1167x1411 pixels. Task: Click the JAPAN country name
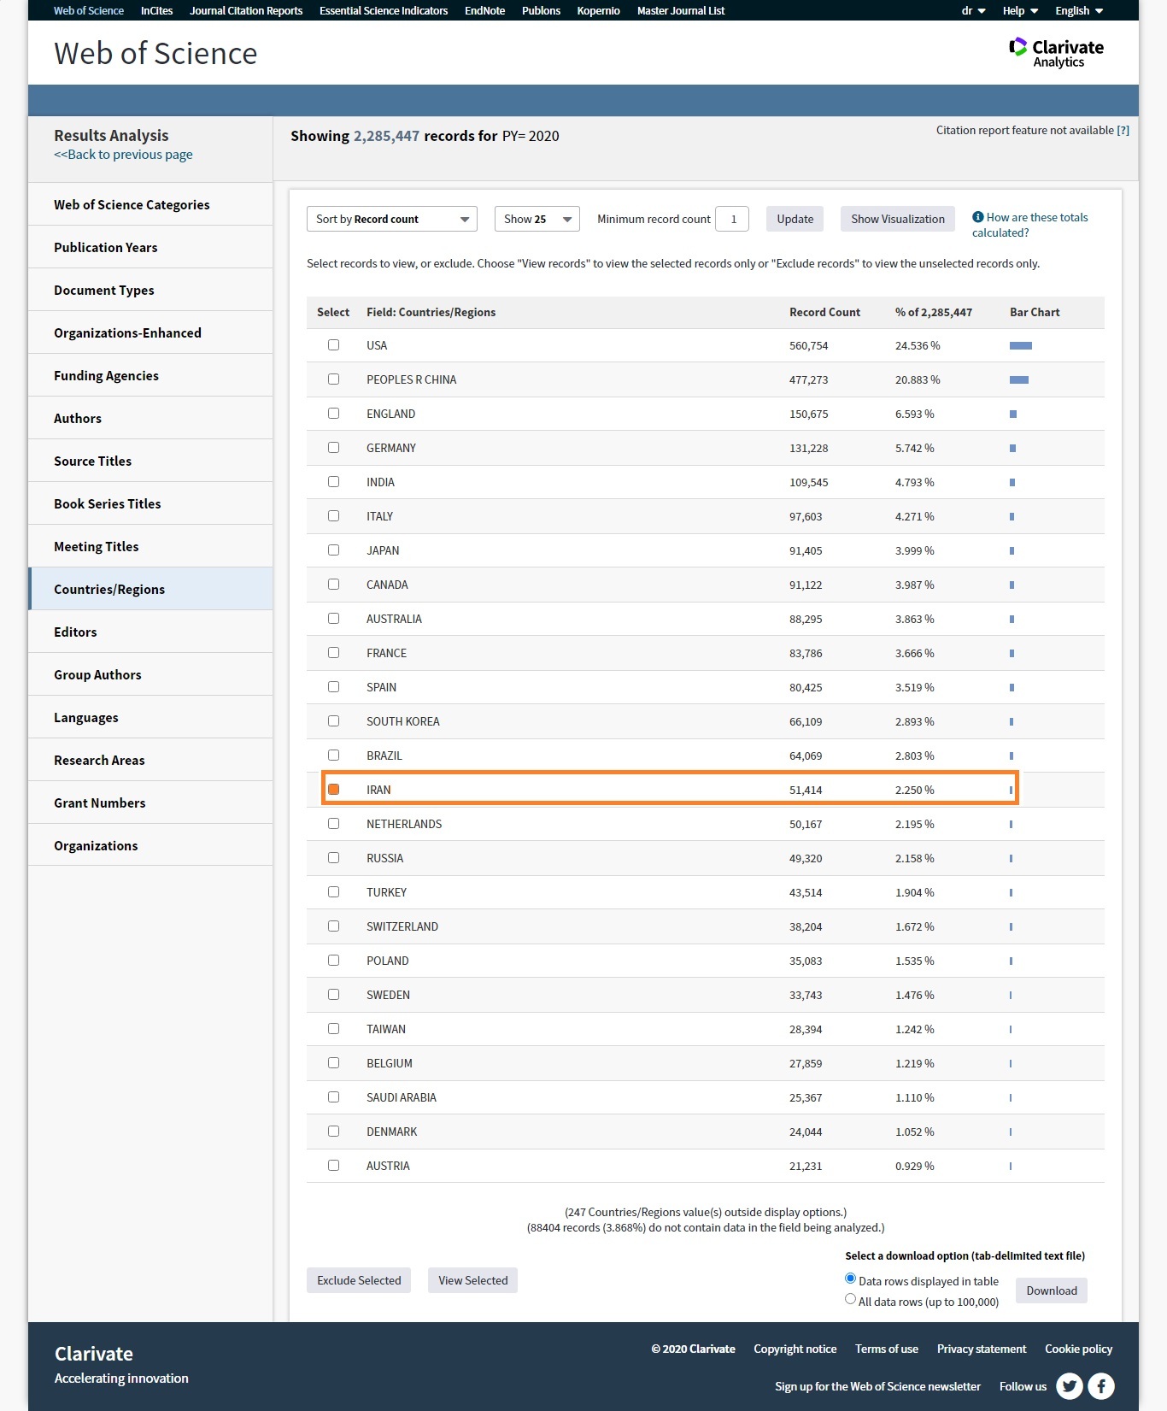[383, 550]
